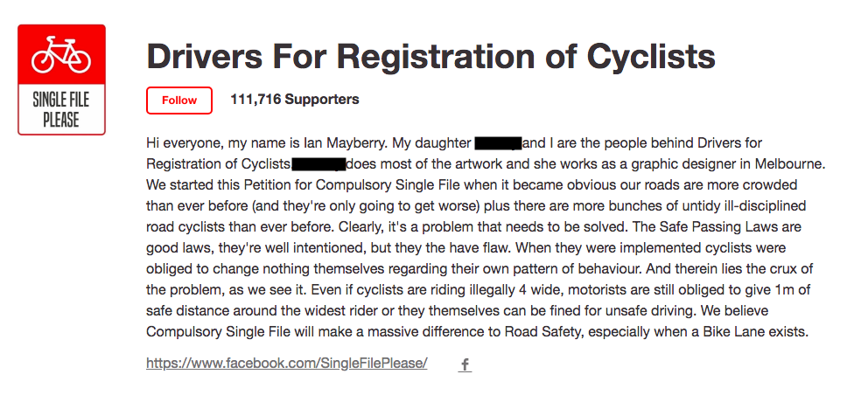868x409 pixels.
Task: Click the Facebook f icon
Action: tap(465, 365)
